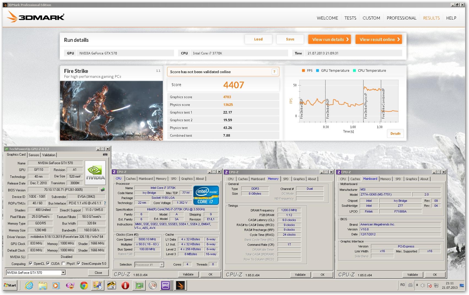Click the Score value 4407
This screenshot has width=469, height=295.
click(x=234, y=85)
